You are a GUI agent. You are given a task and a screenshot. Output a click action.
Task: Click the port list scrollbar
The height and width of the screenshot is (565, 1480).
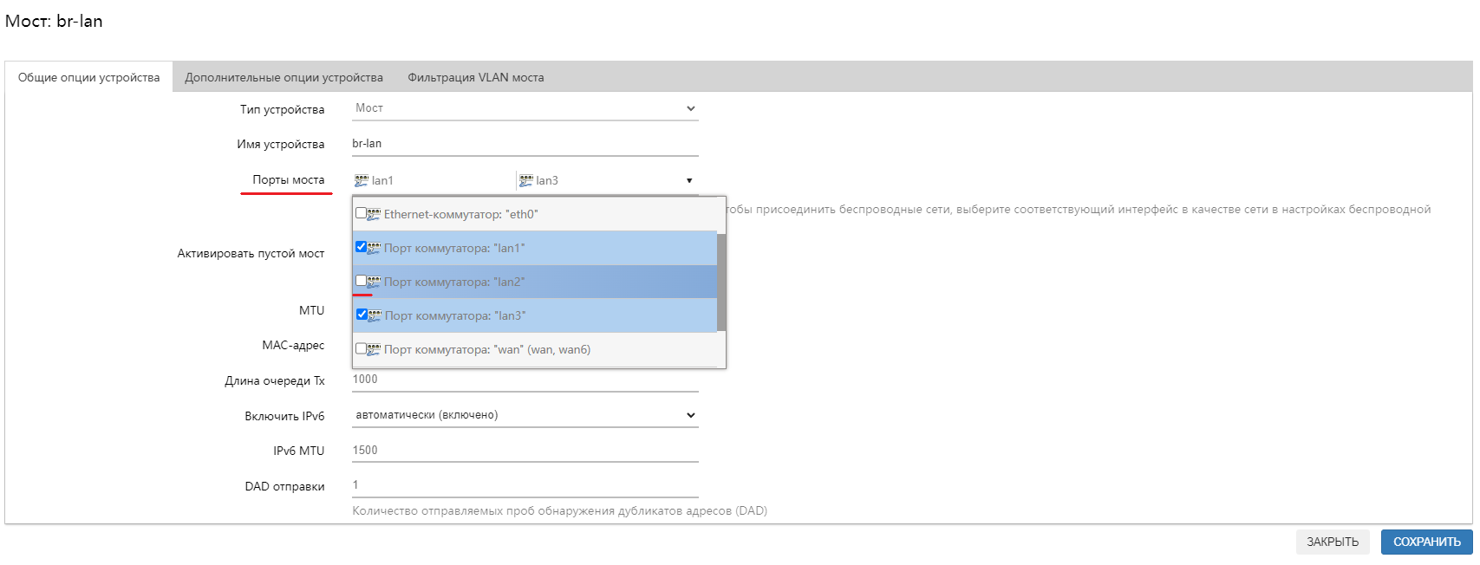(x=721, y=282)
